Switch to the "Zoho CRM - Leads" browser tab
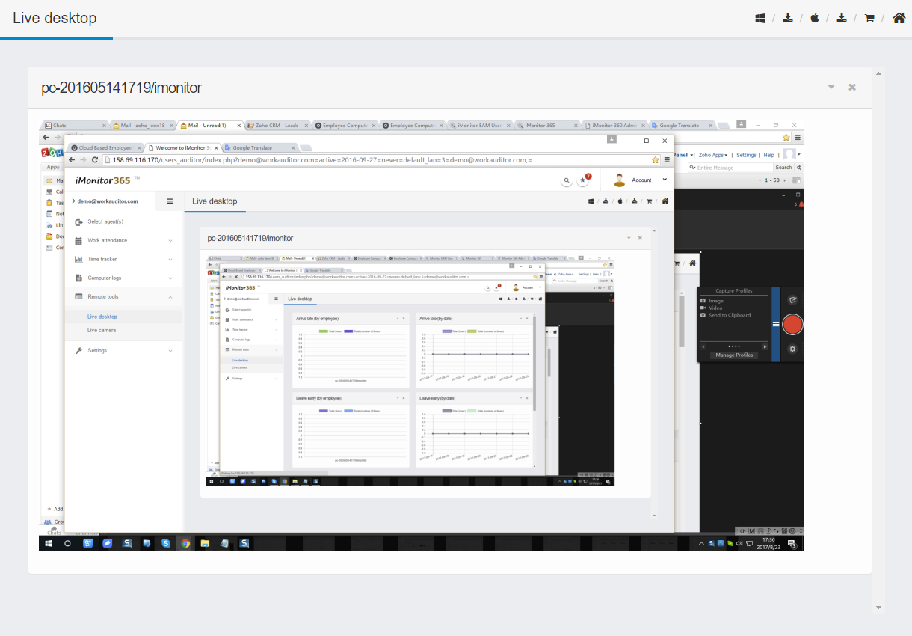The height and width of the screenshot is (636, 912). click(x=277, y=126)
